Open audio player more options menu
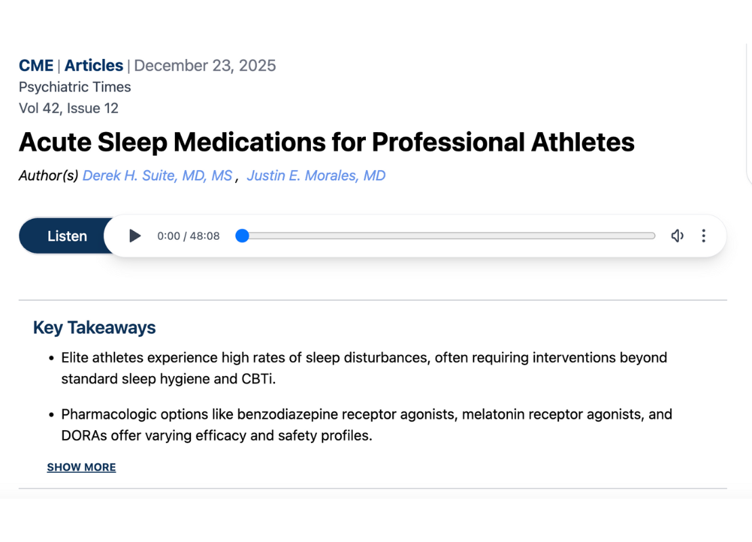The width and height of the screenshot is (752, 542). click(x=703, y=236)
